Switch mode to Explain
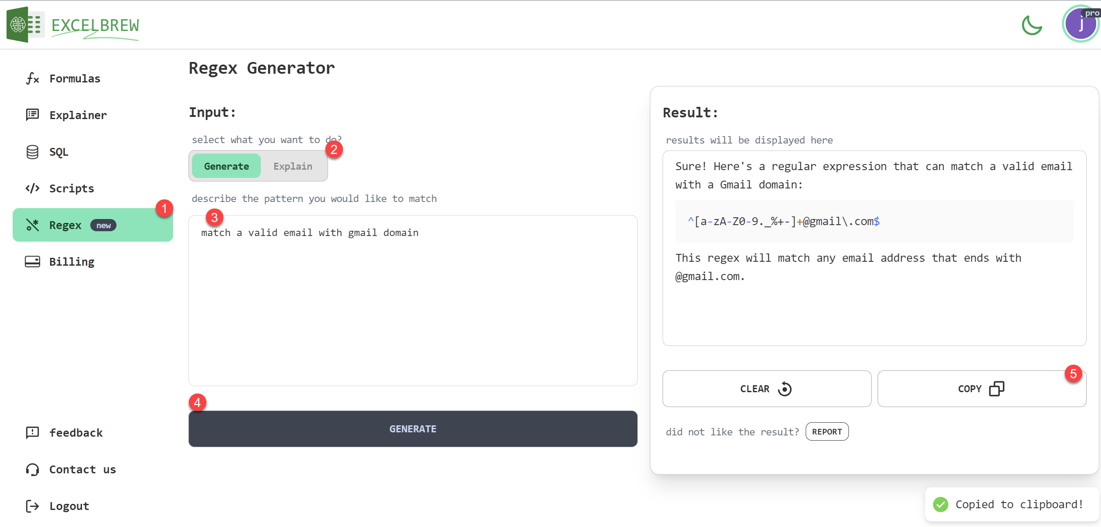1101x527 pixels. click(293, 166)
